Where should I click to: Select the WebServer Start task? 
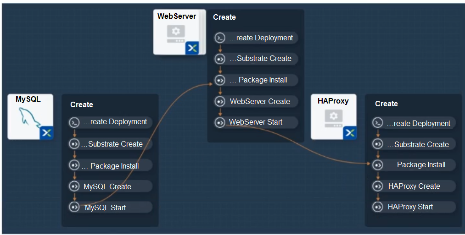pyautogui.click(x=256, y=122)
